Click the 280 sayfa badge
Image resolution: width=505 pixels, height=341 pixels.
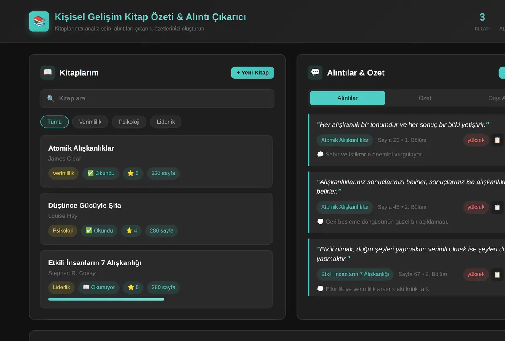coord(162,230)
